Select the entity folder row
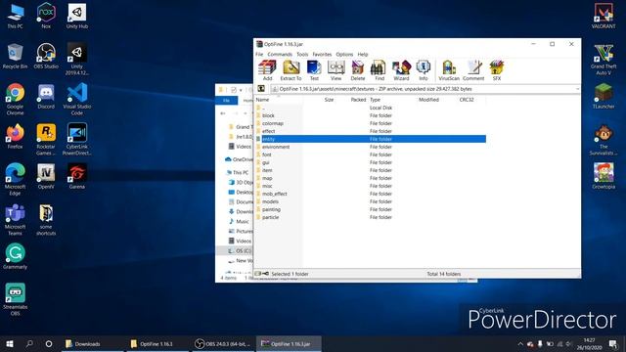 tap(370, 139)
